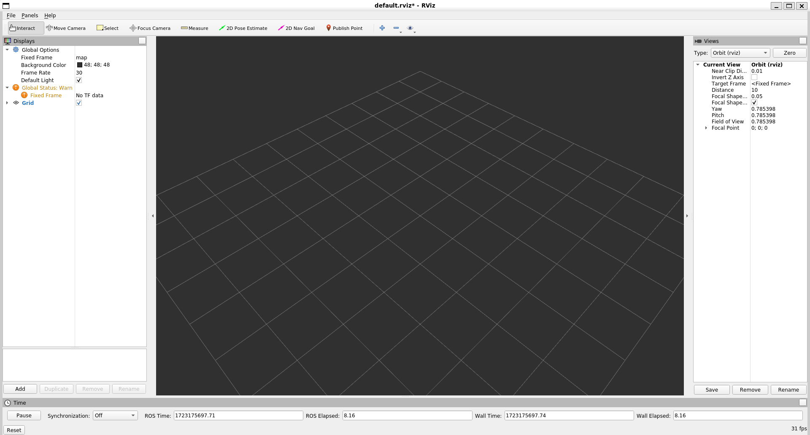This screenshot has width=810, height=435.
Task: Collapse the right dock with arrow handle
Action: [x=687, y=216]
